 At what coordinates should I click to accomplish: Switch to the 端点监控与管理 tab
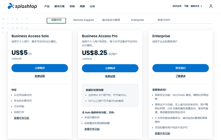pos(111,20)
